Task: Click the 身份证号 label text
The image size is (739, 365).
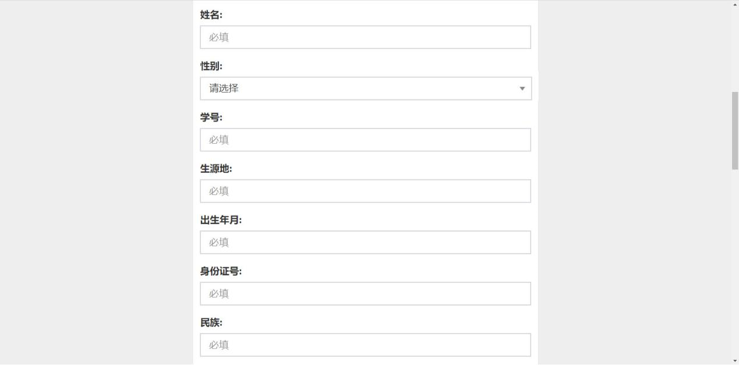Action: (221, 271)
